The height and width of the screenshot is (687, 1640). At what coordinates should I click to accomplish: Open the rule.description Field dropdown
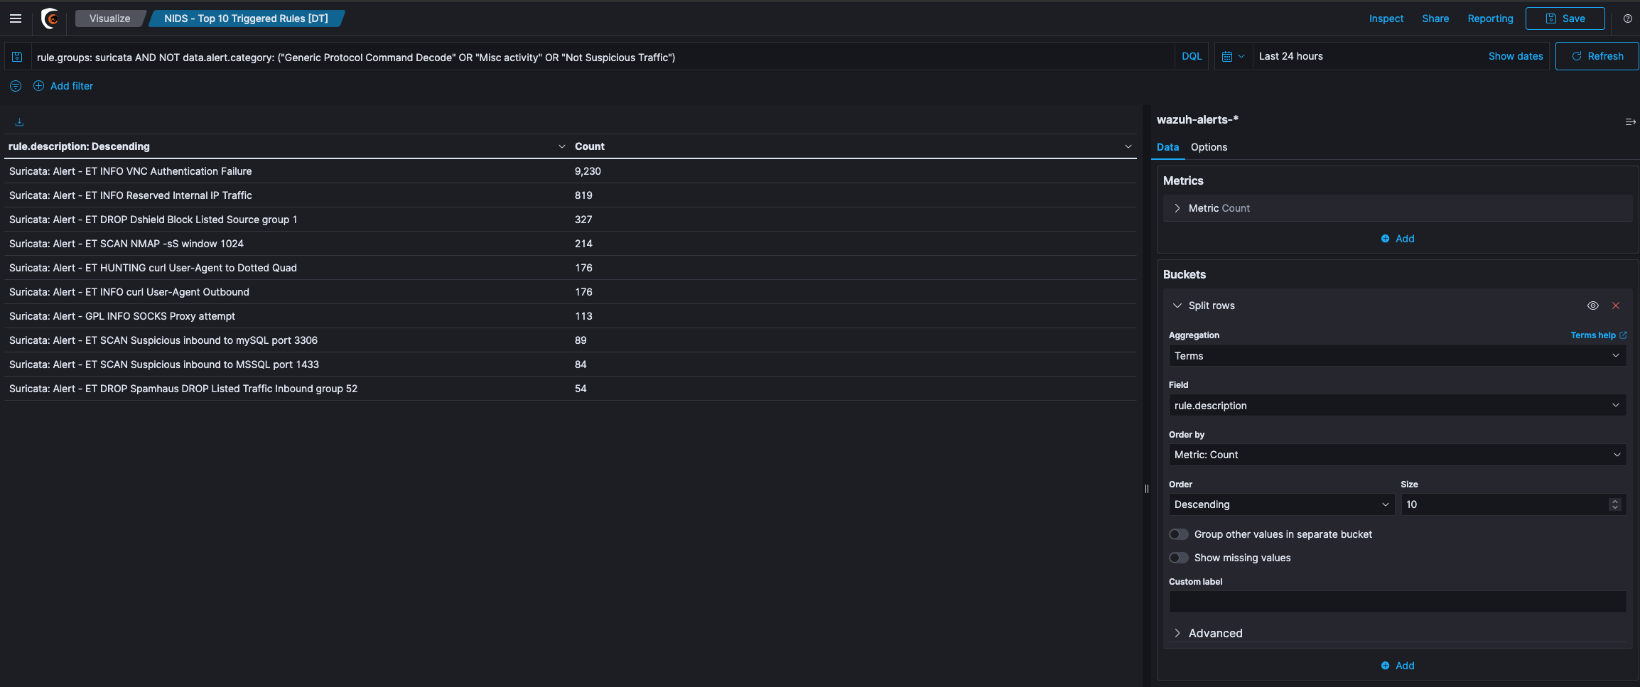pos(1396,406)
